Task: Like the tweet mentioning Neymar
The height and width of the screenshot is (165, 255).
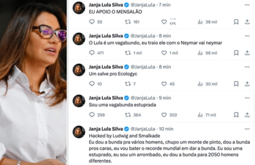Action: pyautogui.click(x=164, y=53)
